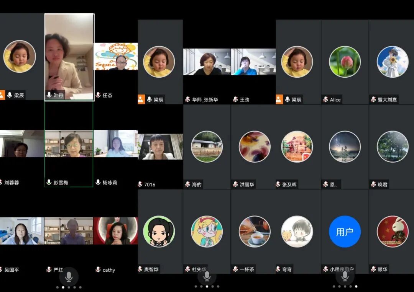
Task: Click the muted mic icon beside 7016
Action: [x=140, y=184]
